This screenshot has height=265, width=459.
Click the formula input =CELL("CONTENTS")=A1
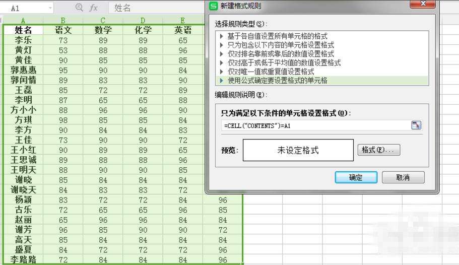316,125
